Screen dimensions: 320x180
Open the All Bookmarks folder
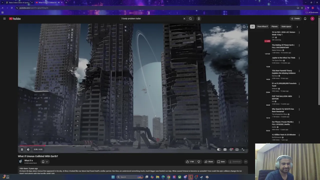click(312, 12)
